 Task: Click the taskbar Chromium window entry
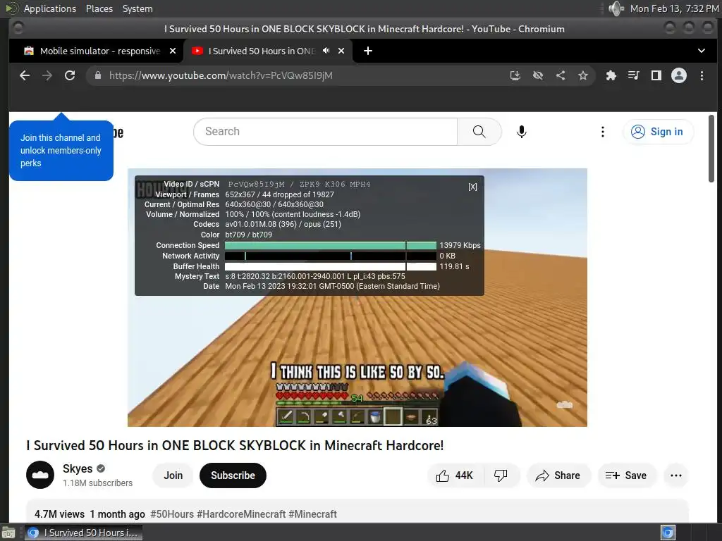(83, 533)
